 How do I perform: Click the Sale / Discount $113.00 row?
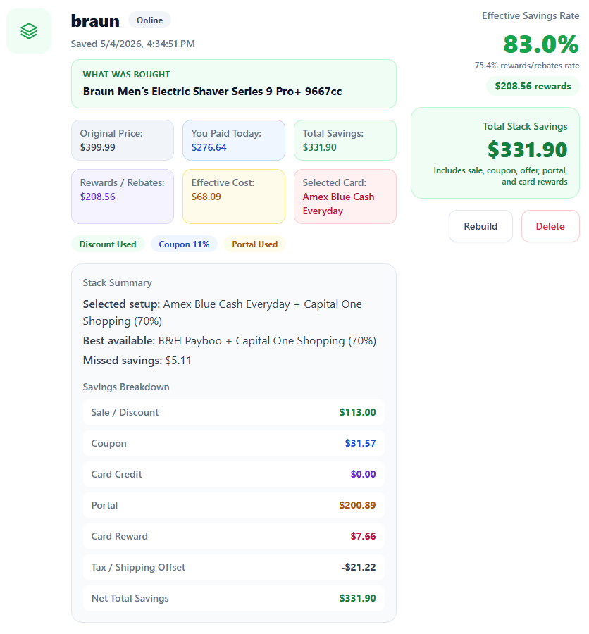point(234,412)
